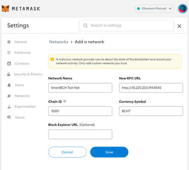Click the malicious network warning text
189x170 pixels.
[x=114, y=61]
